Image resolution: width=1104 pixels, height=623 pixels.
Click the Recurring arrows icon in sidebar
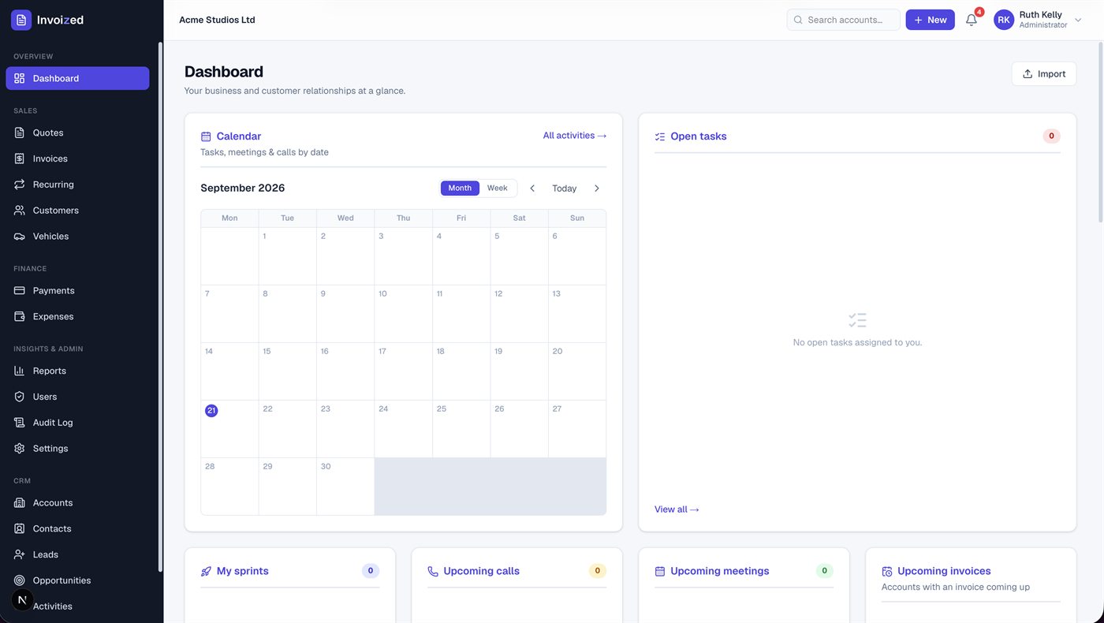coord(20,185)
